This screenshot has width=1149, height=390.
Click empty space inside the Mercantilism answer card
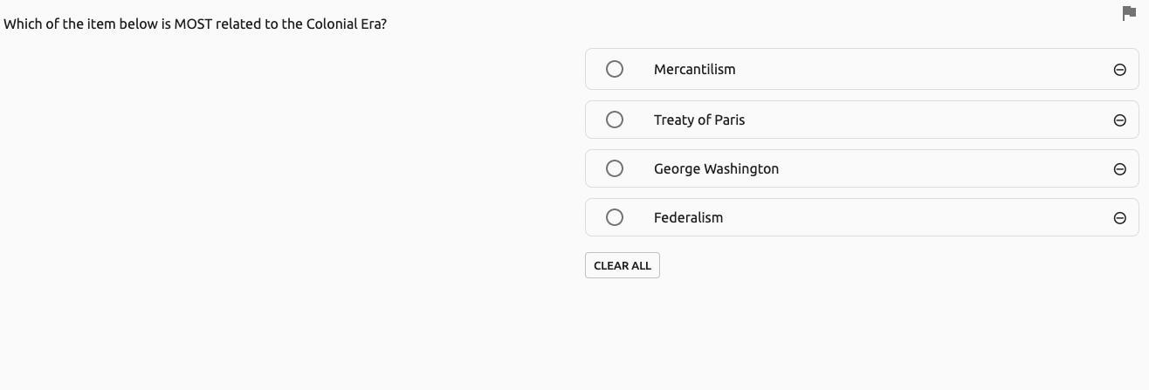(x=917, y=70)
